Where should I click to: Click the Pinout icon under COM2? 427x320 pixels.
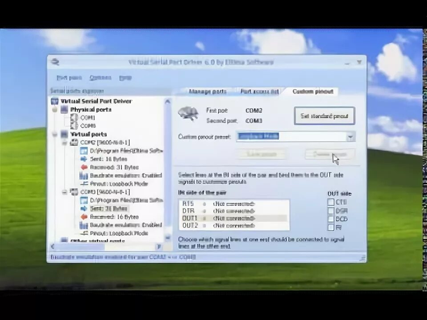(x=85, y=184)
